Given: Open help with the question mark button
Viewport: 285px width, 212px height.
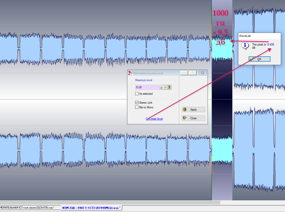Looking at the screenshot, I should (192, 73).
